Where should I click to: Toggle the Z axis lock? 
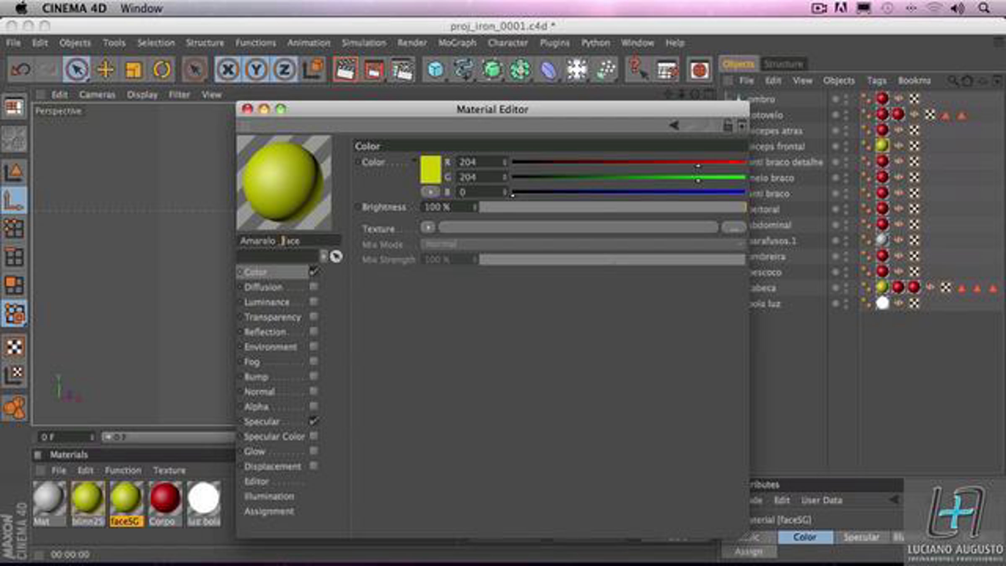(284, 69)
